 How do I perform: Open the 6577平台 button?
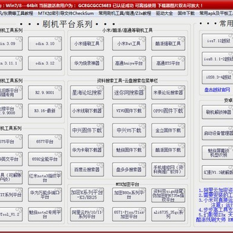pyautogui.click(x=45, y=142)
